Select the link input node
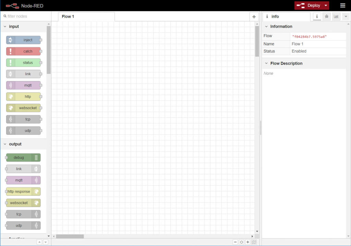The height and width of the screenshot is (246, 351). pos(24,74)
